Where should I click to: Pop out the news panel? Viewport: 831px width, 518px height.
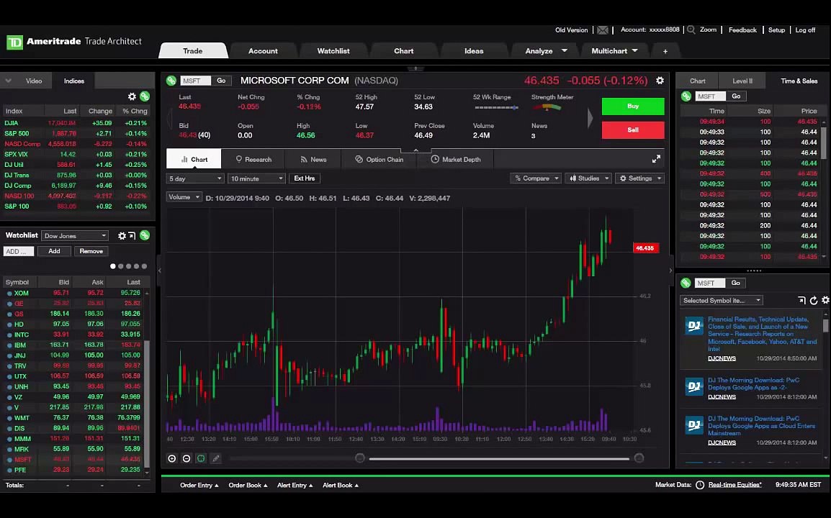coord(801,300)
